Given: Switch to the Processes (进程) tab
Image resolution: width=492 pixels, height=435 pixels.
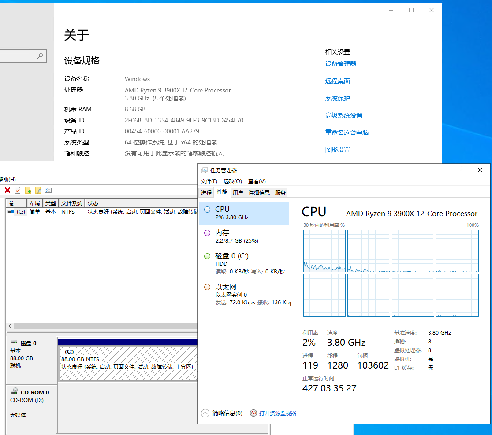Looking at the screenshot, I should [x=206, y=192].
